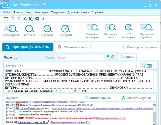The image size is (161, 125).
Task: Toggle the Автопрокрутка checkbox
Action: click(x=87, y=97)
